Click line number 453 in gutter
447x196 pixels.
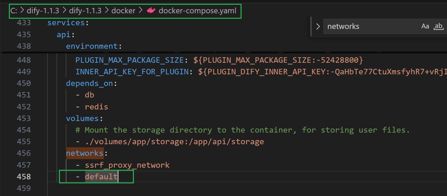tap(24, 118)
